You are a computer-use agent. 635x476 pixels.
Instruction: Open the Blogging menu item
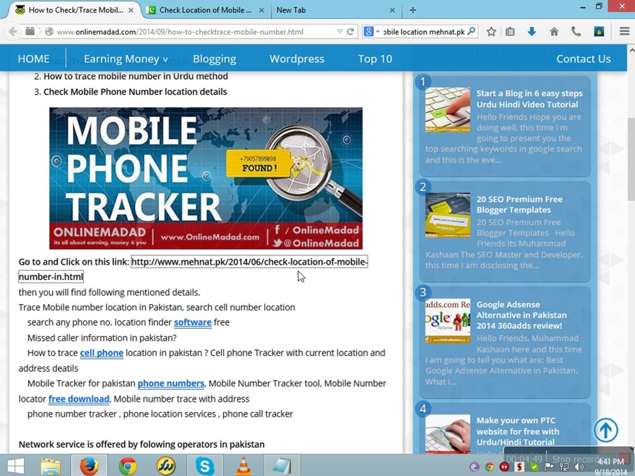click(x=214, y=59)
